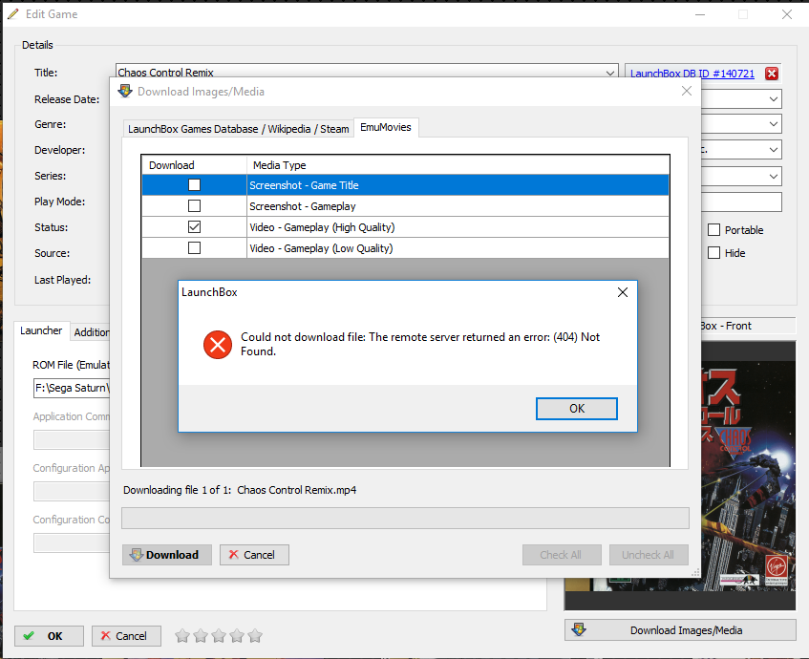Cancel the Download Images/Media dialog
This screenshot has height=659, width=809.
tap(254, 555)
